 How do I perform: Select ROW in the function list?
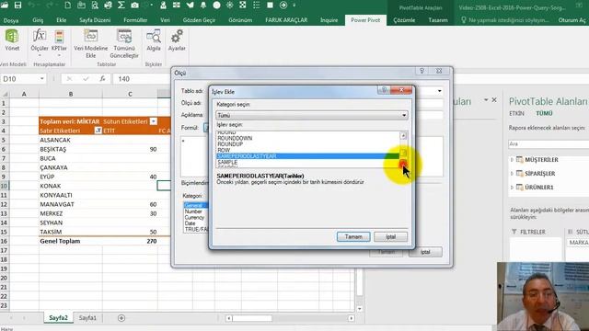tap(224, 150)
